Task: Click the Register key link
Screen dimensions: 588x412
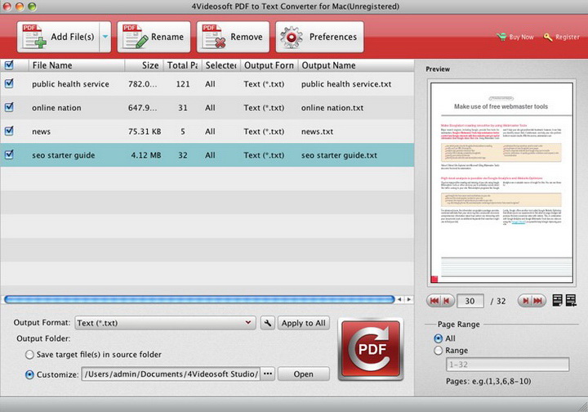Action: (x=561, y=37)
